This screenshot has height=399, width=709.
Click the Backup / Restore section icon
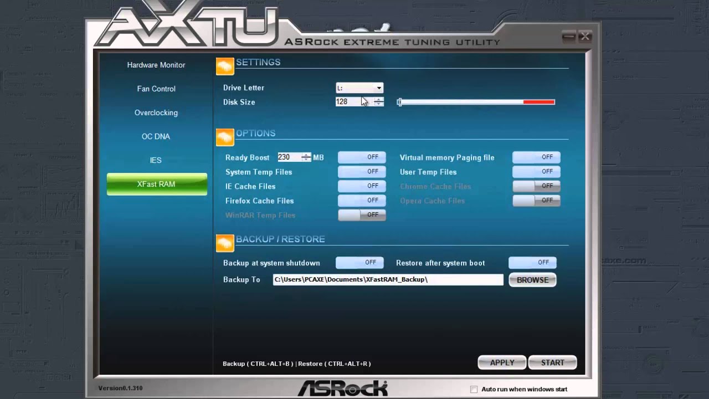click(225, 243)
